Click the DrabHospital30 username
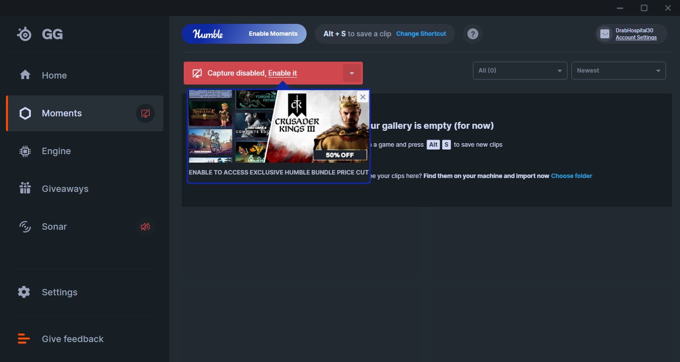The width and height of the screenshot is (680, 362). (634, 30)
